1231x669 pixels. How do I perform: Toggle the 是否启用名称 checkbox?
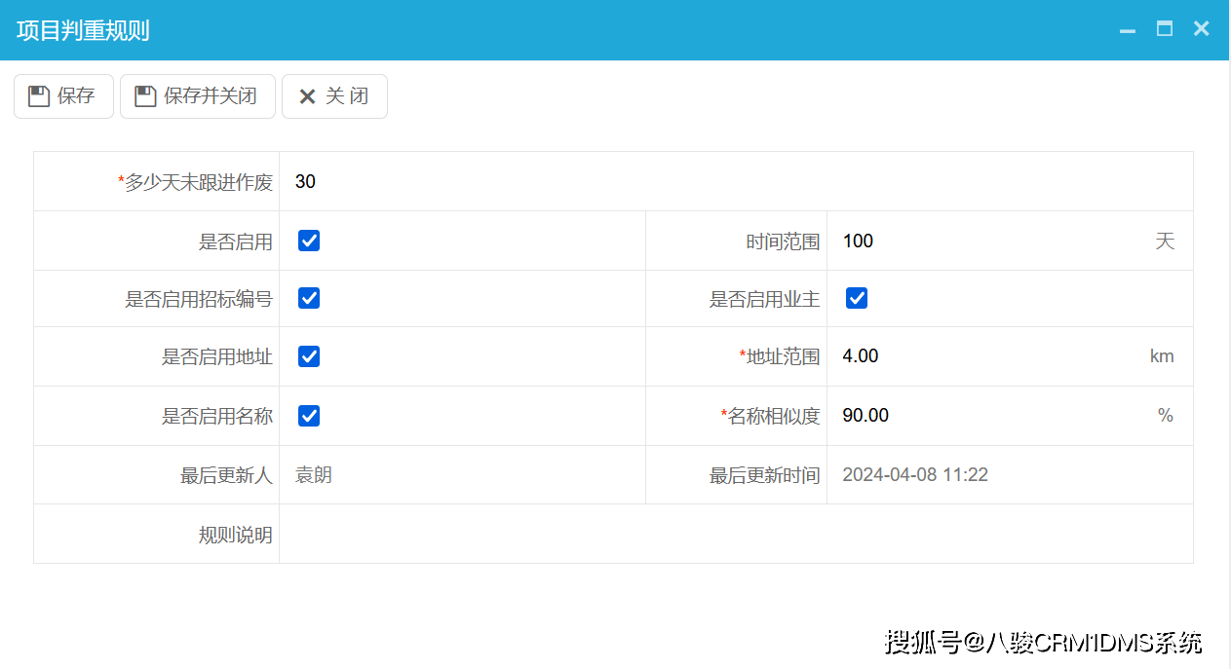309,416
